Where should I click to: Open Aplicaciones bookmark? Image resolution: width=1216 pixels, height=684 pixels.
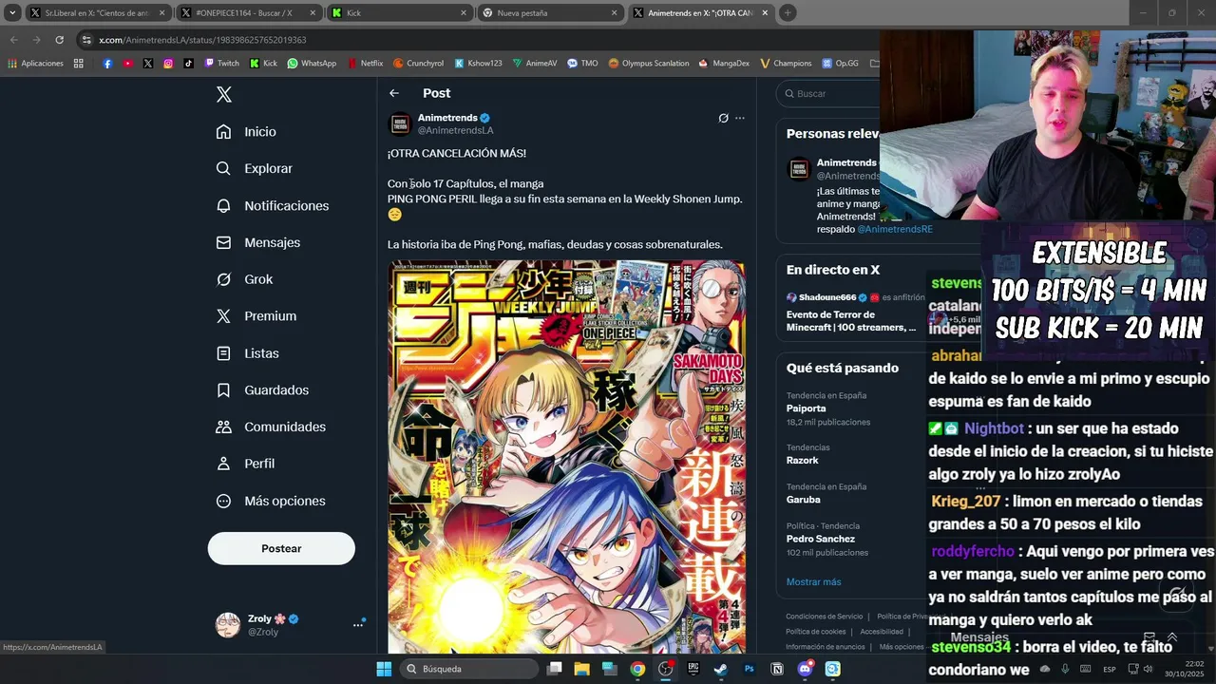tap(35, 64)
